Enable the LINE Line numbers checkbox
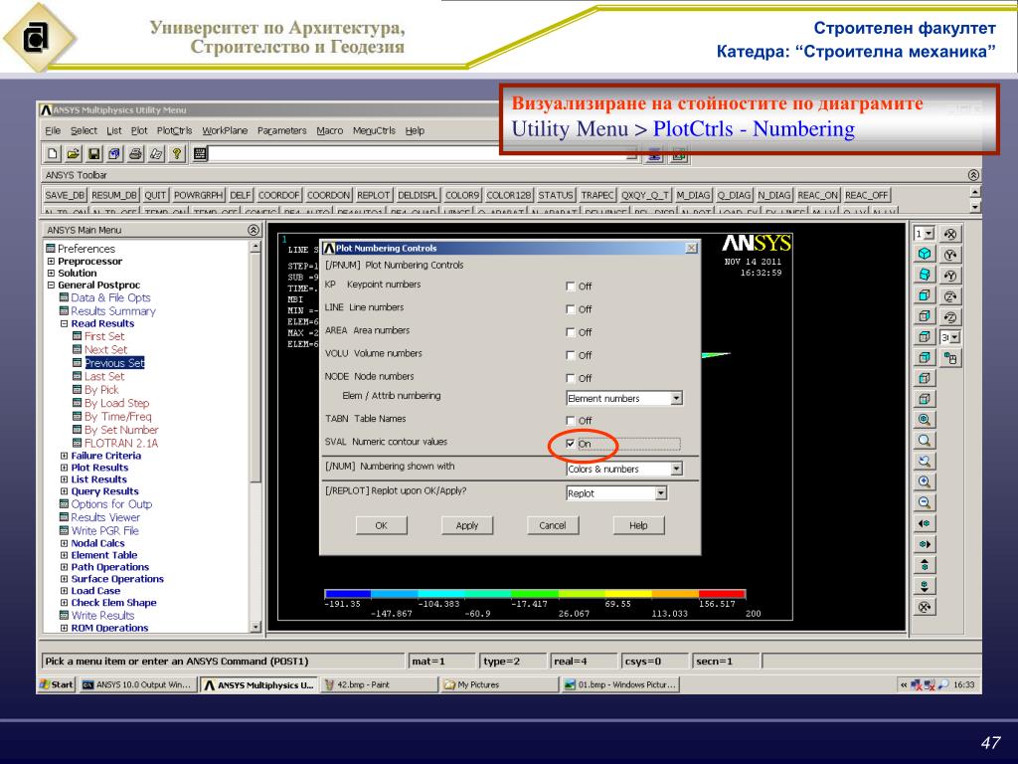The height and width of the screenshot is (764, 1018). tap(570, 309)
